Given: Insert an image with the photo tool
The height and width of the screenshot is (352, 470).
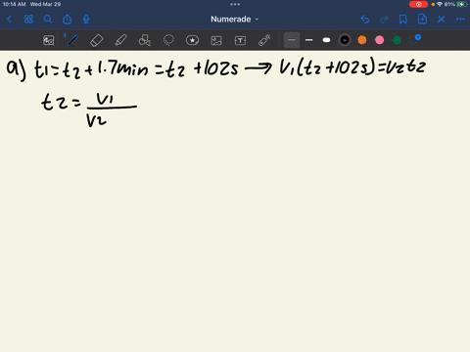Looking at the screenshot, I should [x=216, y=40].
